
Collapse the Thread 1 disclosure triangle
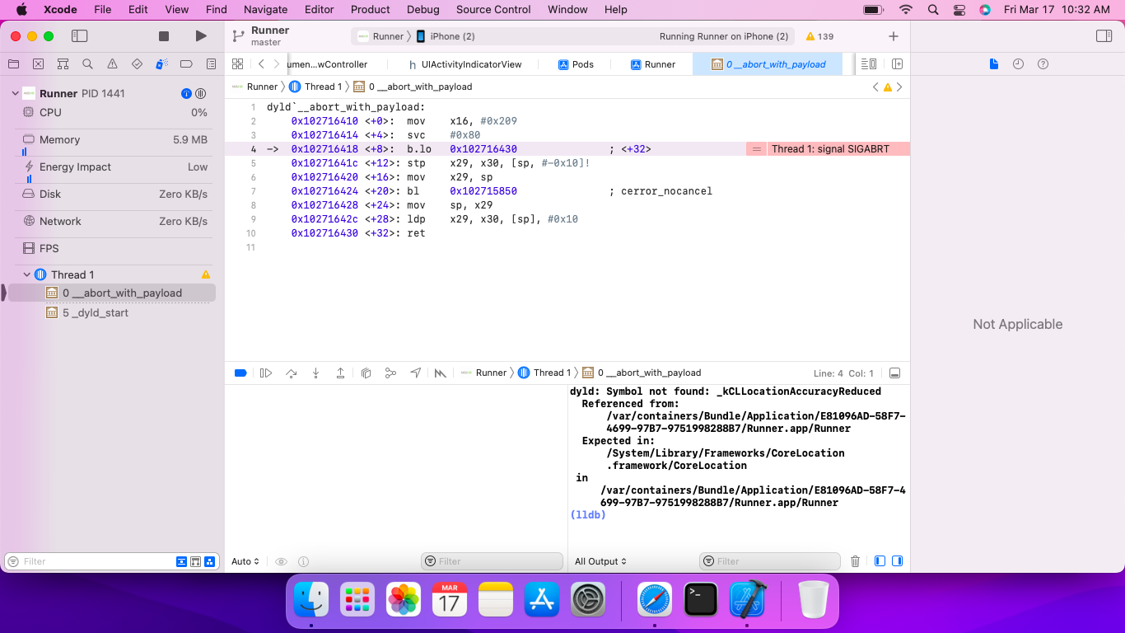pos(26,274)
